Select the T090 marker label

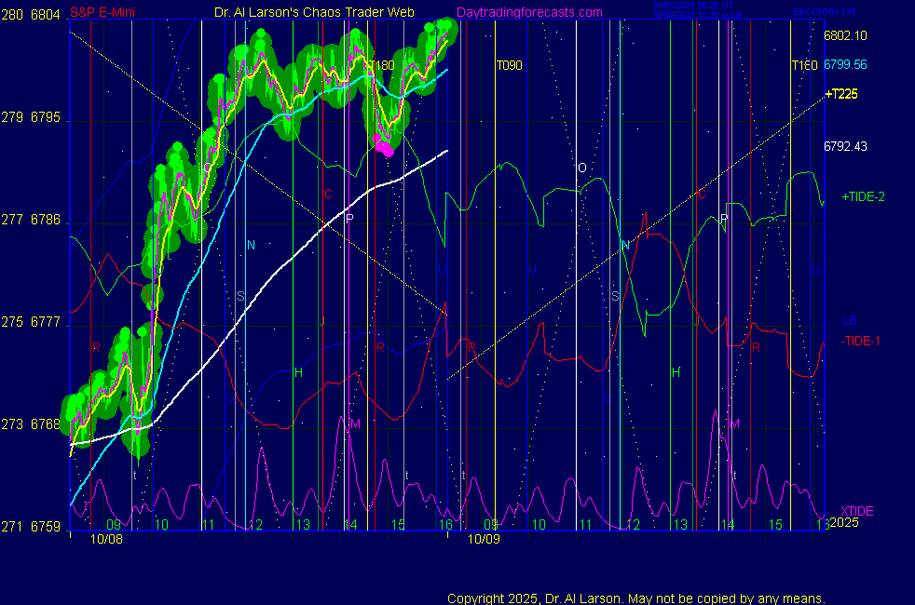pyautogui.click(x=509, y=66)
